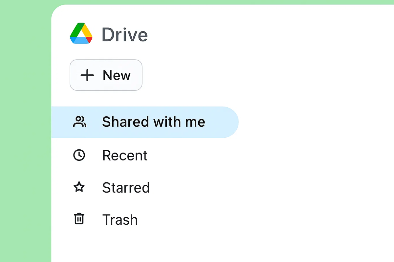Select the highlighted Shared with me entry
The image size is (394, 262).
pyautogui.click(x=144, y=122)
